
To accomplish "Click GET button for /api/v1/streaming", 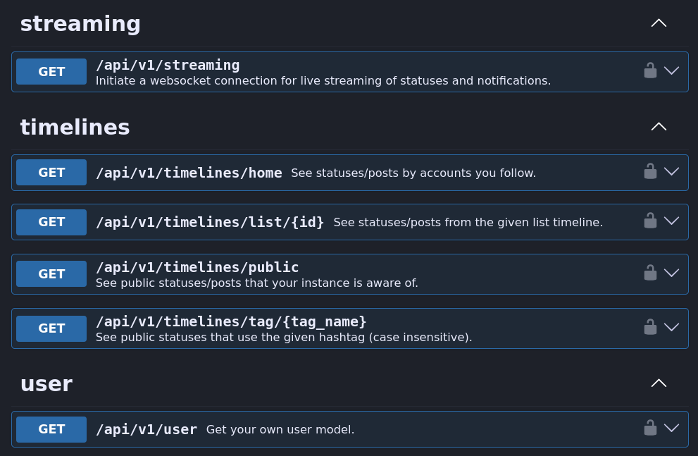I will click(51, 71).
